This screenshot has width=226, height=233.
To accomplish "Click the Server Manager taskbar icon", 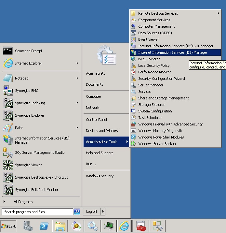I will pyautogui.click(x=28, y=226).
